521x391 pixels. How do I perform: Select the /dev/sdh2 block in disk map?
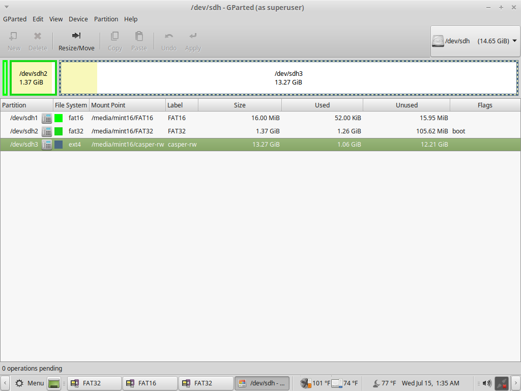pos(33,77)
